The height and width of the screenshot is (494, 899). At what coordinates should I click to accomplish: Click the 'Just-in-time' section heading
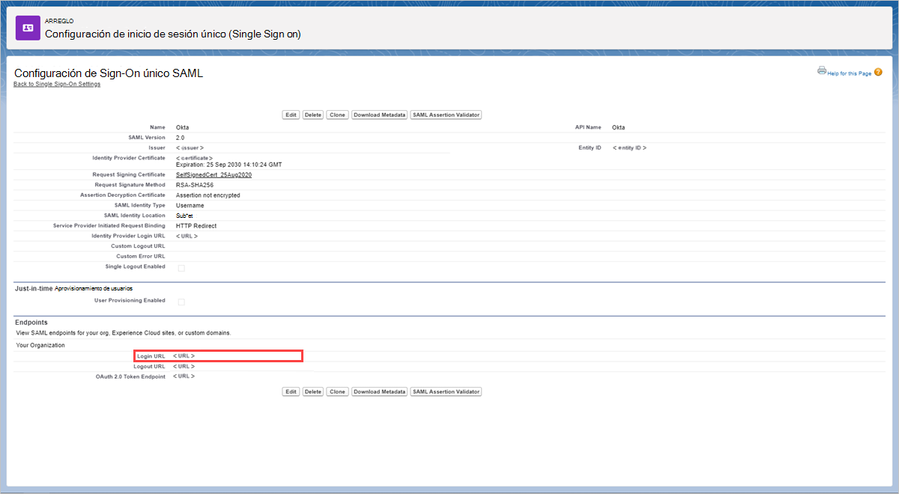[34, 288]
